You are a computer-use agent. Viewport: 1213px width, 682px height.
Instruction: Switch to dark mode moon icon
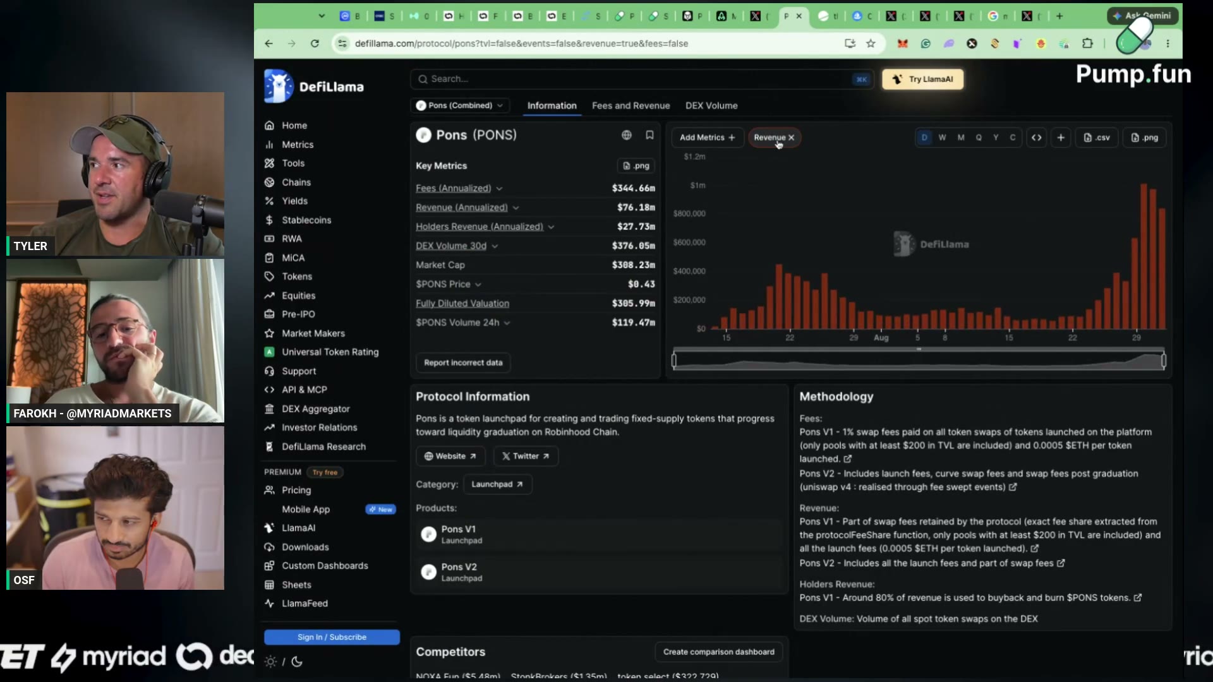297,661
